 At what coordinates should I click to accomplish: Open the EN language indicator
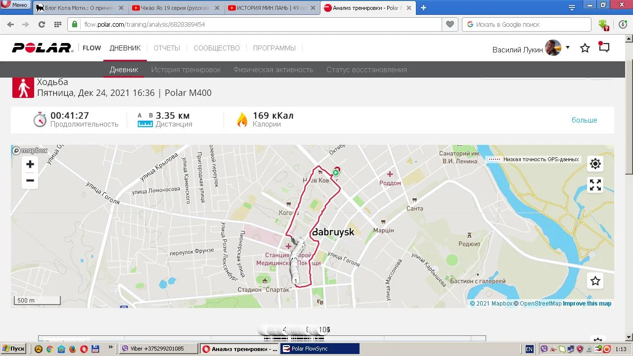click(529, 349)
